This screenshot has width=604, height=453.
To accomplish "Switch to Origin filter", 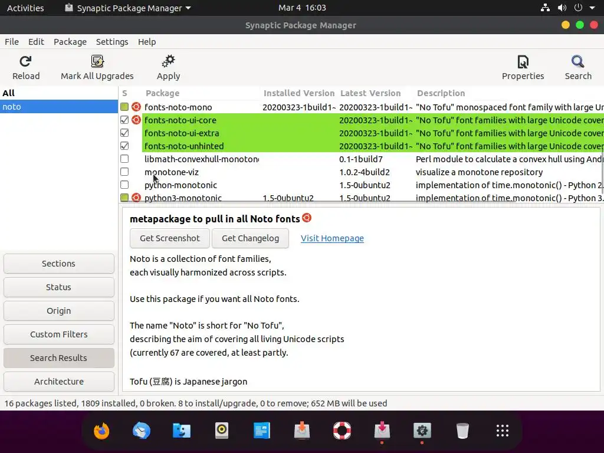I will click(59, 310).
